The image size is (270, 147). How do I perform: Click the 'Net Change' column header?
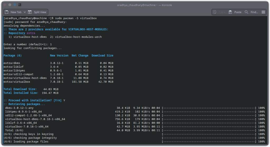point(80,55)
